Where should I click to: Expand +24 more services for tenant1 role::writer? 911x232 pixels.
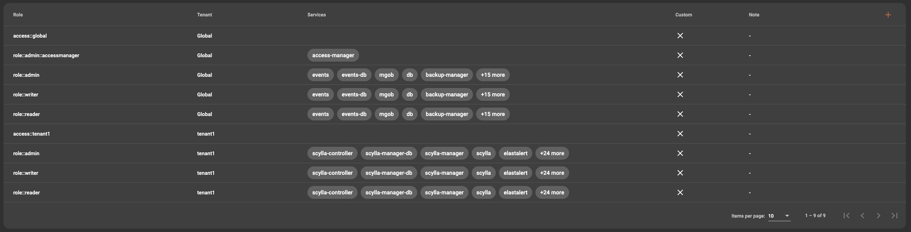coord(552,173)
